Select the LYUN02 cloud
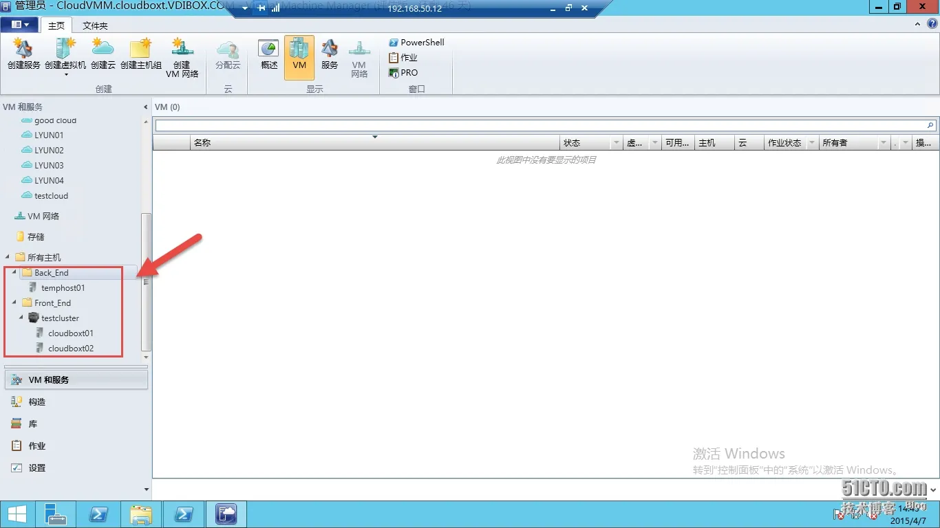 49,151
